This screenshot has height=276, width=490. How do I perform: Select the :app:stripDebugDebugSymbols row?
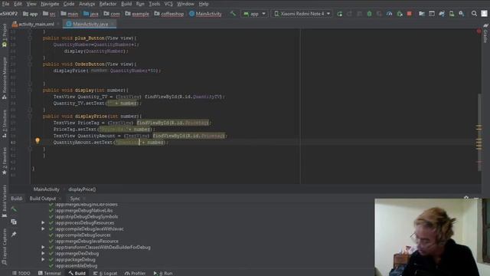87,216
